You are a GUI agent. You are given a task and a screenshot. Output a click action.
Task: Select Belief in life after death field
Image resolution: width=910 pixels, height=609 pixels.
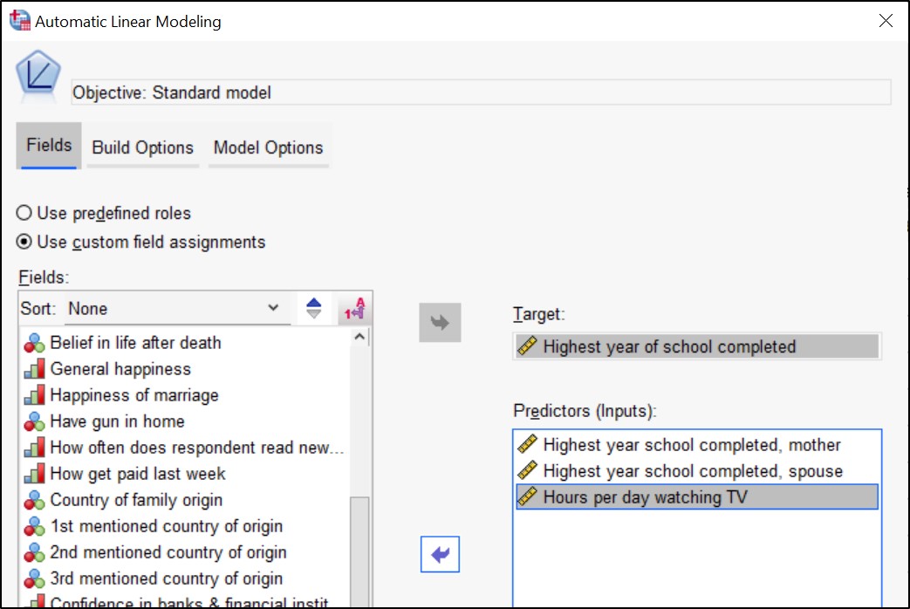point(135,343)
